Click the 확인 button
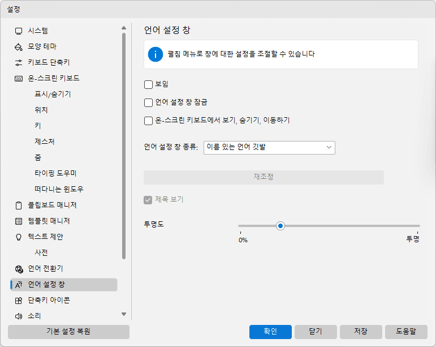The image size is (436, 347). [x=270, y=332]
